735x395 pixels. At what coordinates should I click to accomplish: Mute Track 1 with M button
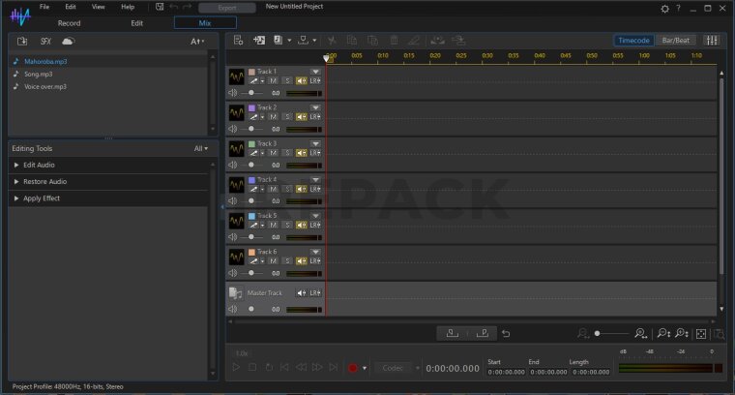(x=273, y=81)
